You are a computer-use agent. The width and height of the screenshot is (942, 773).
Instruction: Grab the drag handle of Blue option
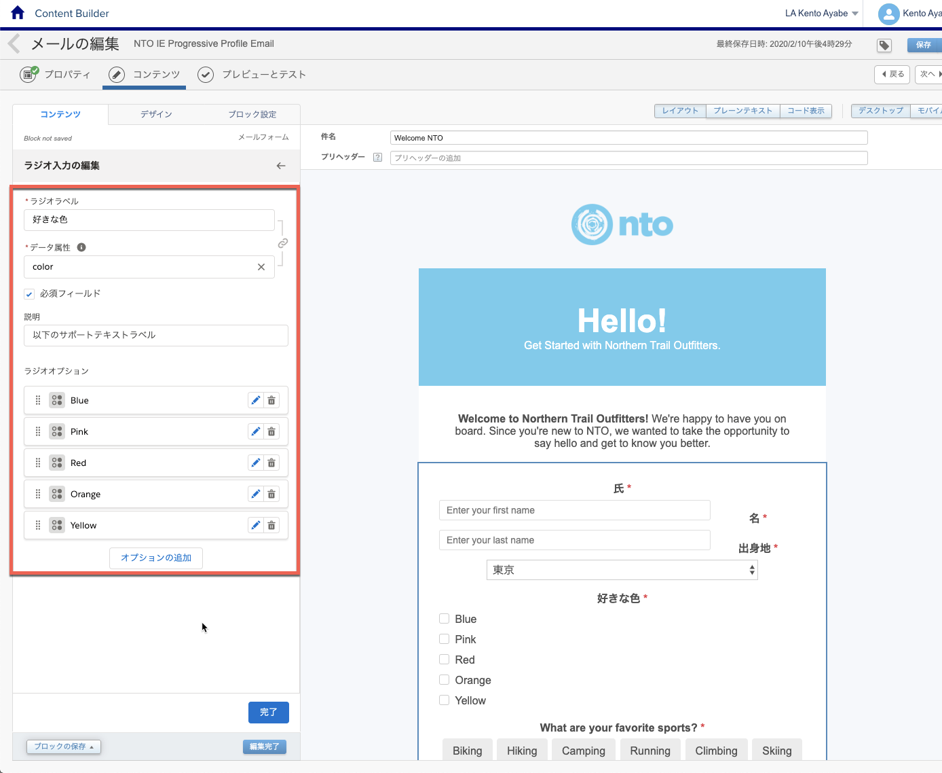click(38, 400)
